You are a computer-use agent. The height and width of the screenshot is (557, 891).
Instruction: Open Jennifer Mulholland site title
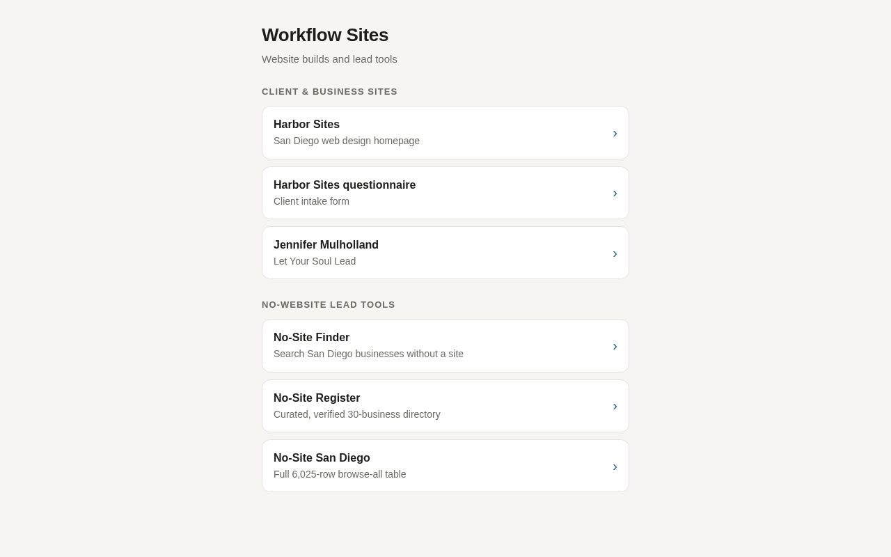point(326,245)
